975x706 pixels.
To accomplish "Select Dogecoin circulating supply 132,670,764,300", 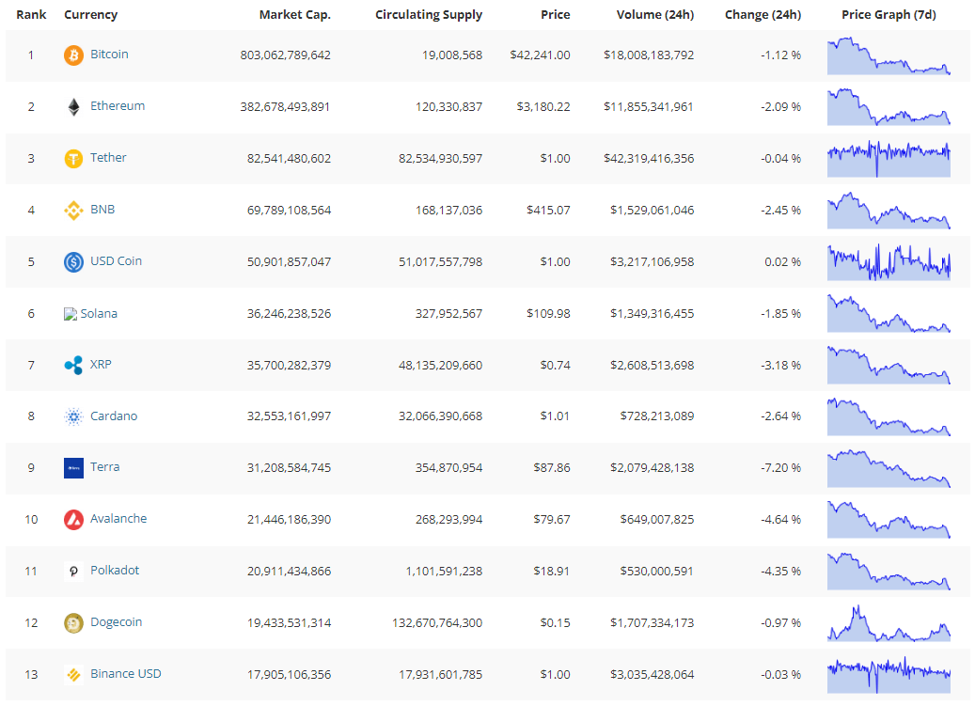I will point(437,622).
